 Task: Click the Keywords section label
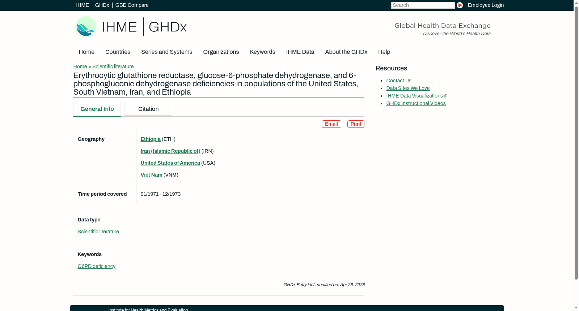click(90, 254)
